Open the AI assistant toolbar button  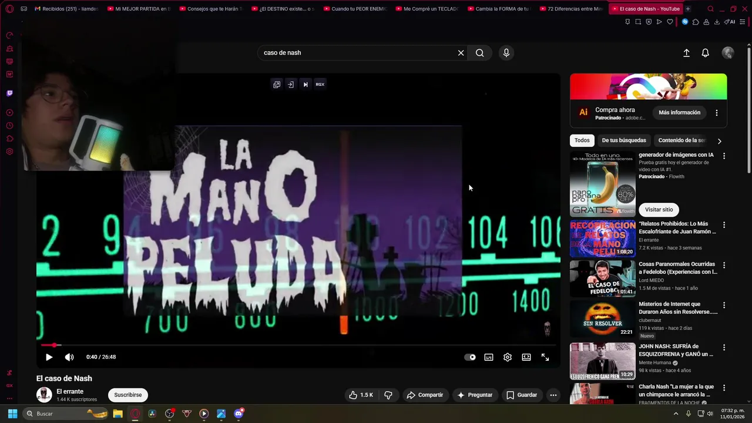tap(730, 22)
